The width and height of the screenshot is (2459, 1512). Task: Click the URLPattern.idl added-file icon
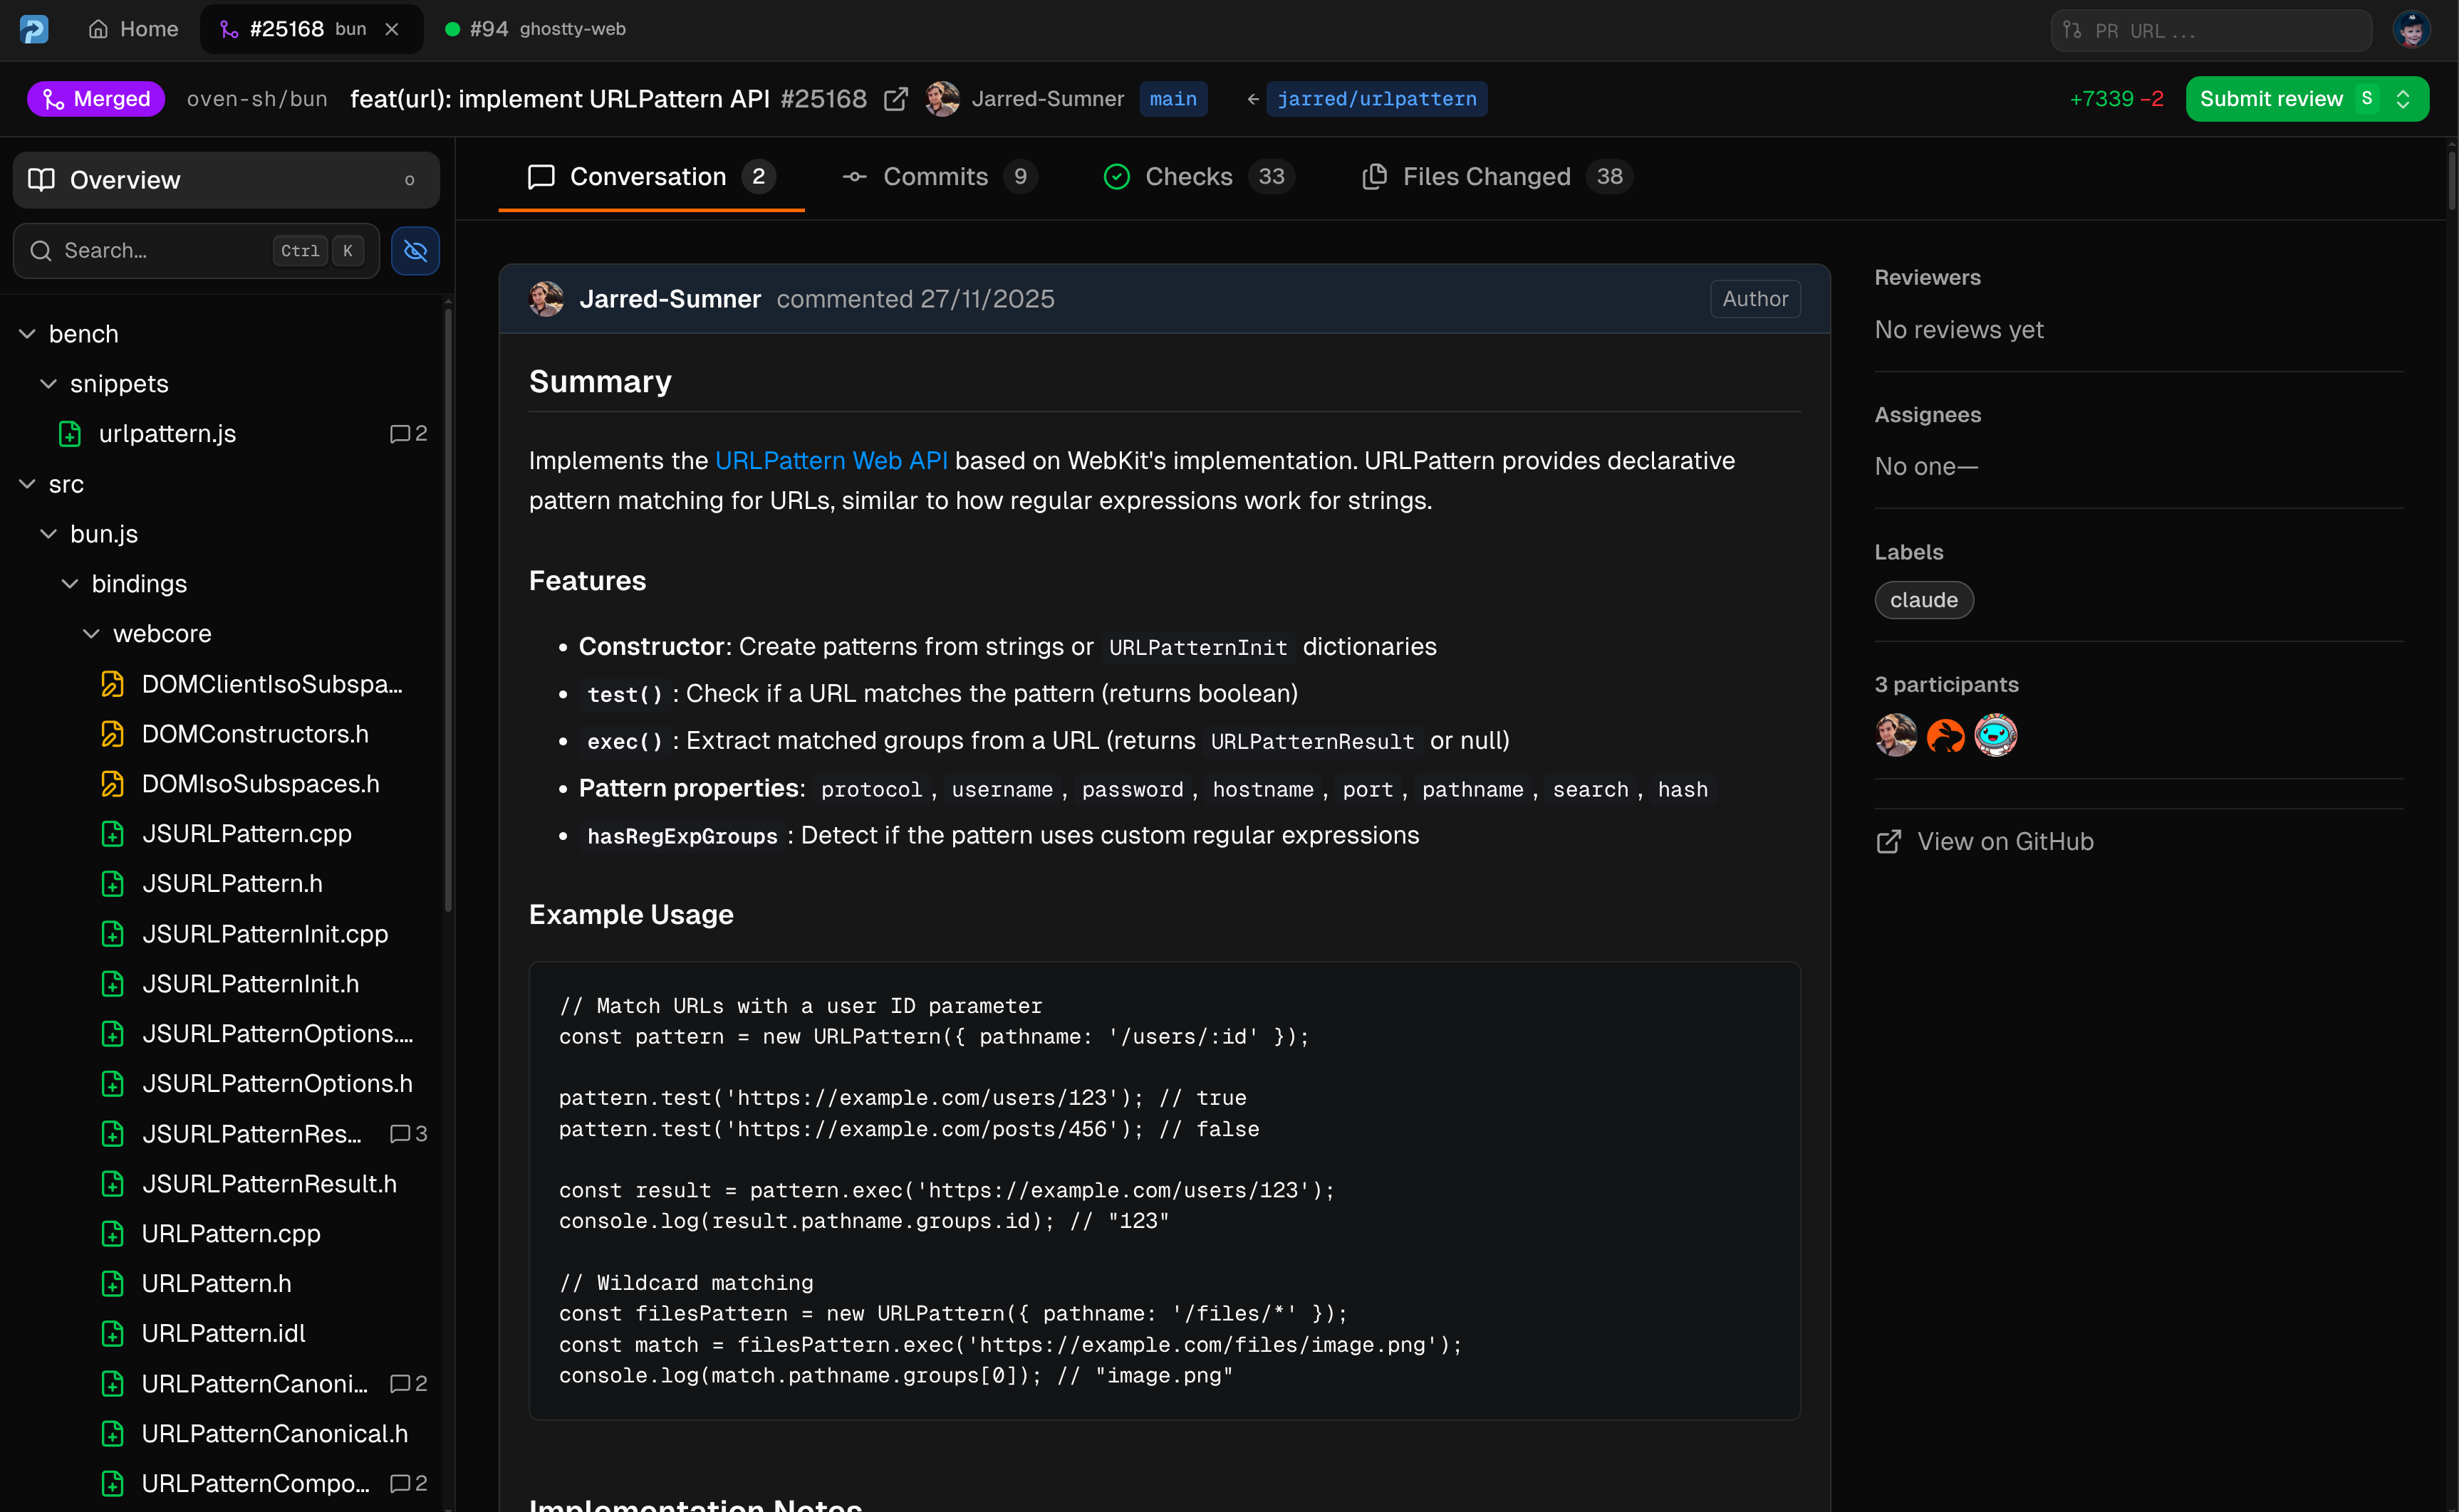(112, 1334)
